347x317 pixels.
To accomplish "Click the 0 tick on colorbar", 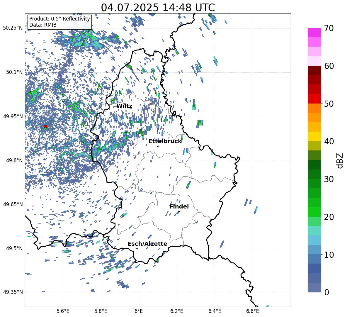I will tap(326, 292).
